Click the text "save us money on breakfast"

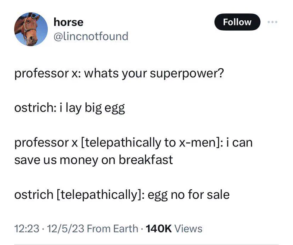[x=94, y=160]
